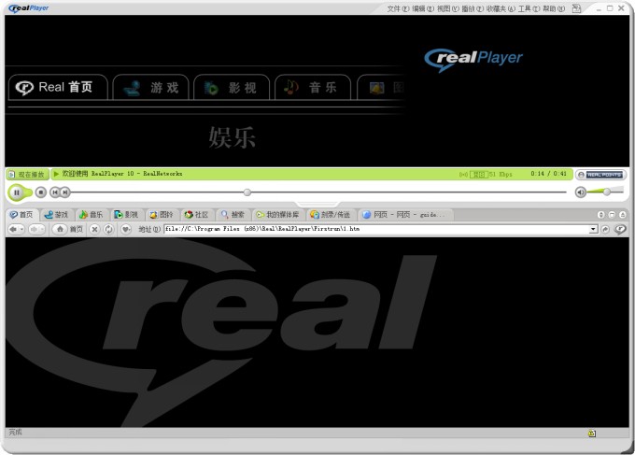Expand the address bar dropdown arrow

(x=593, y=229)
